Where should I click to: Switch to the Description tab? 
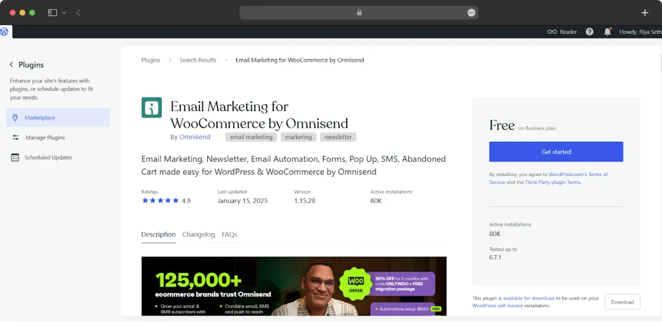click(158, 234)
